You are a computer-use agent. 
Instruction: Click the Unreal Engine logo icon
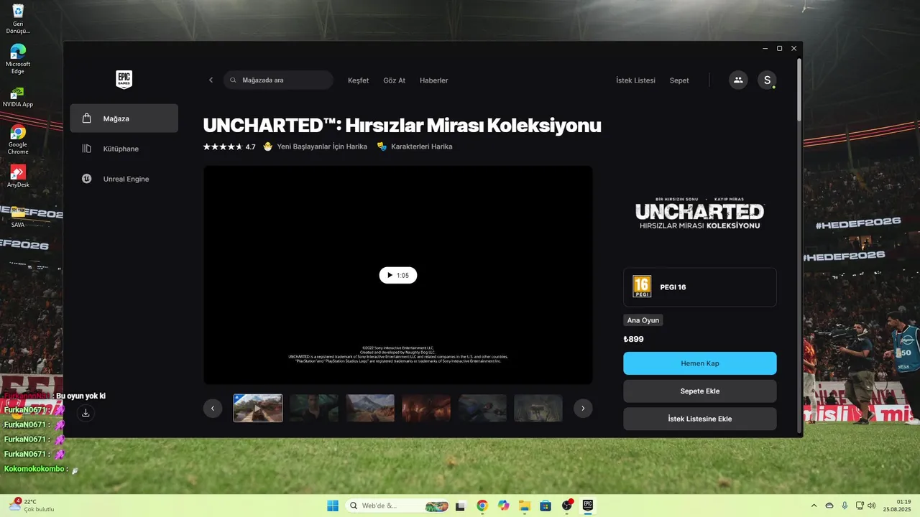pyautogui.click(x=87, y=179)
